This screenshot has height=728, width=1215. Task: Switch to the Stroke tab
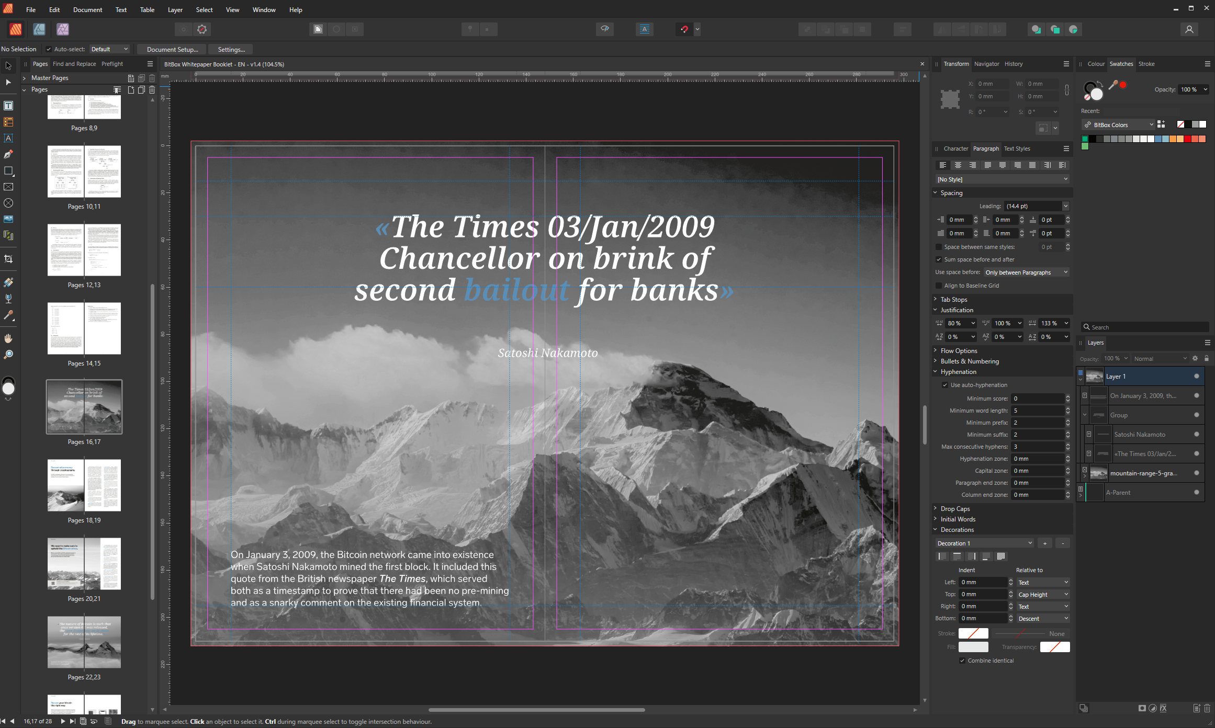(1146, 64)
